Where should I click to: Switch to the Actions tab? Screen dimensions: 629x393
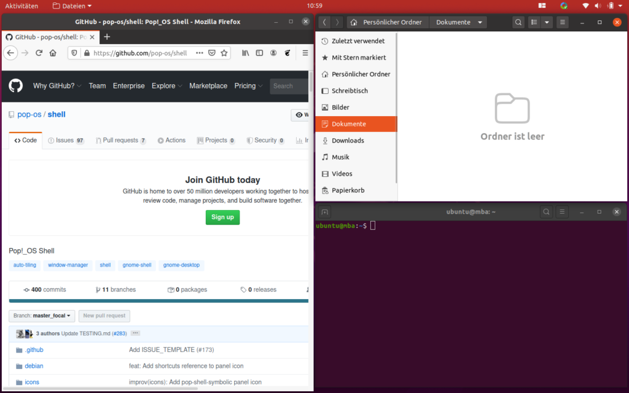pyautogui.click(x=172, y=141)
